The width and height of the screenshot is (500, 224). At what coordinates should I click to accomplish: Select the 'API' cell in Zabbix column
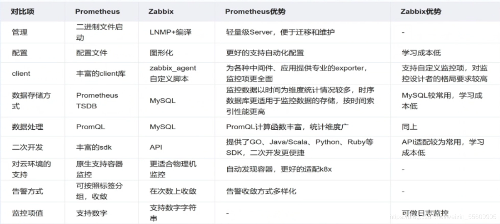click(x=156, y=147)
